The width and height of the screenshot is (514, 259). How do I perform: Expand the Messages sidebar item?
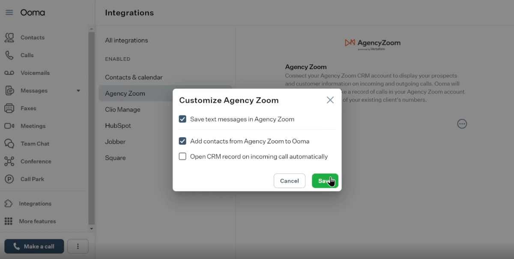(x=78, y=90)
